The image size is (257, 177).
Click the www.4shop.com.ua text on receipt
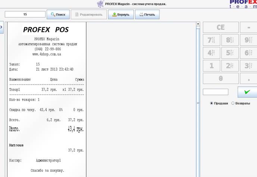[x=47, y=54]
